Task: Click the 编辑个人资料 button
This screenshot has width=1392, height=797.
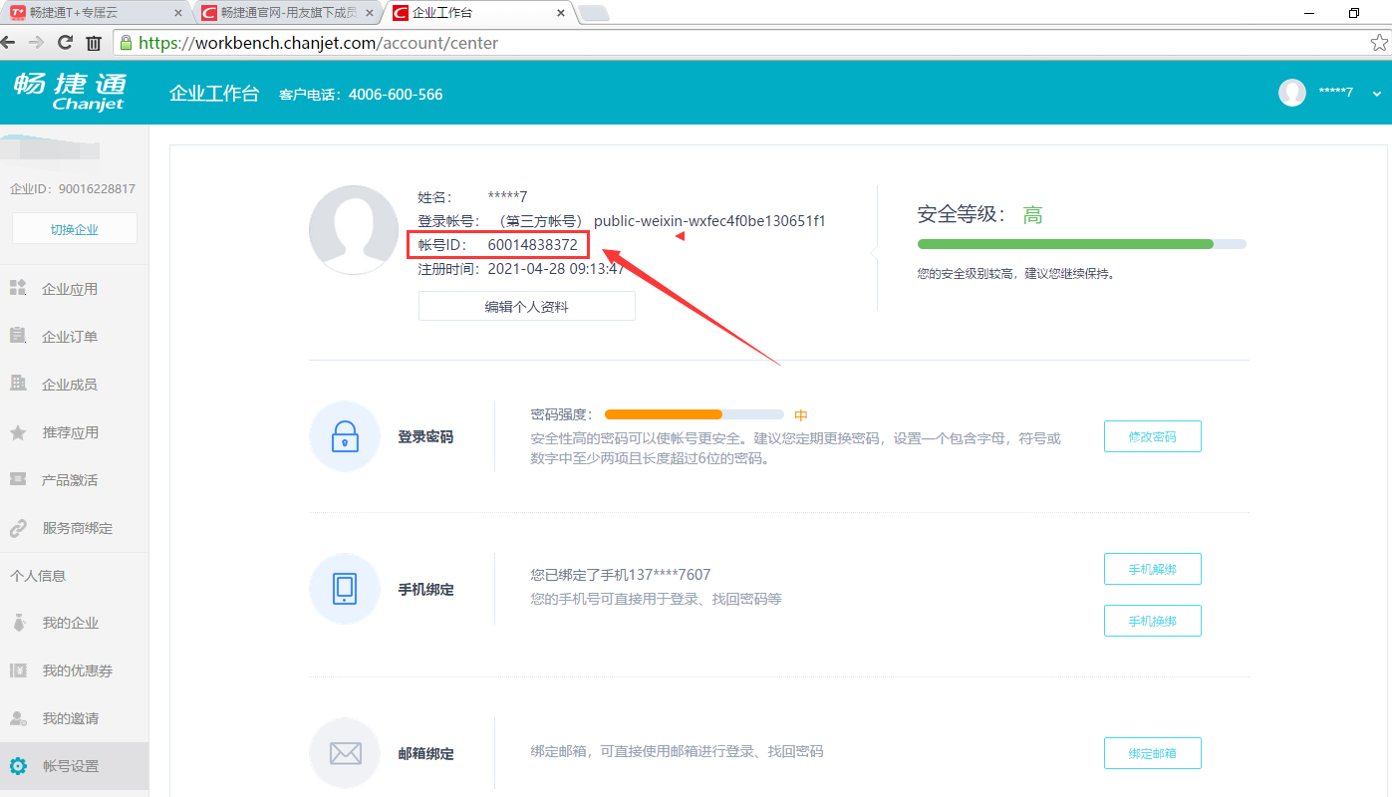Action: pyautogui.click(x=526, y=307)
